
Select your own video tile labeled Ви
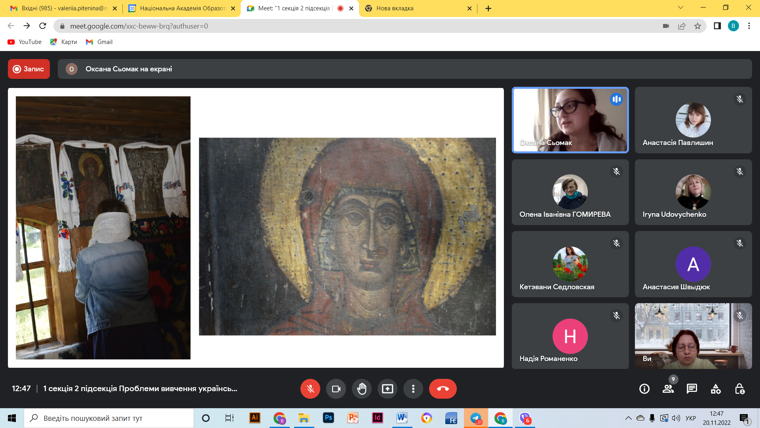point(693,336)
